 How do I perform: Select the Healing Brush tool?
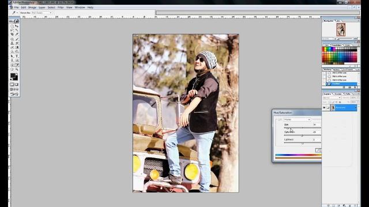[x=12, y=39]
